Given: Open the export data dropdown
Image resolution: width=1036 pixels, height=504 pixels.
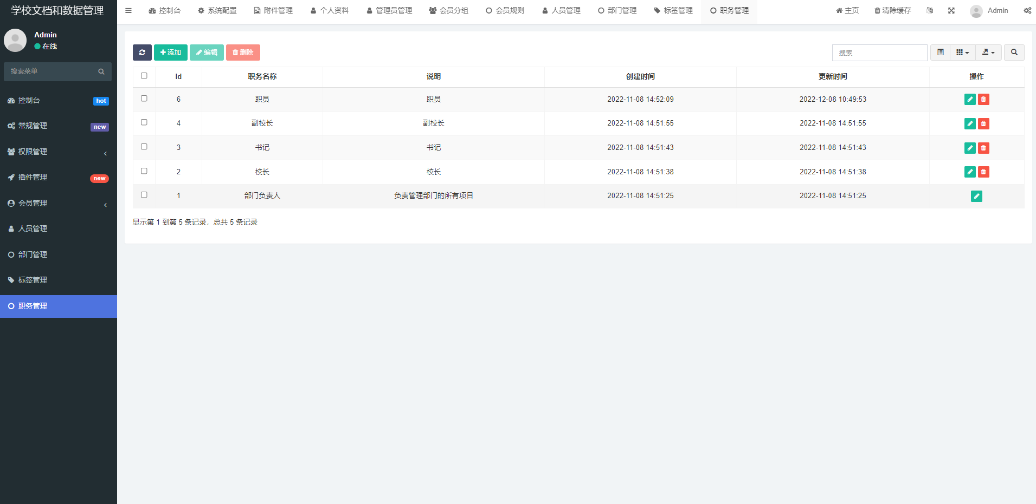Looking at the screenshot, I should pos(988,53).
